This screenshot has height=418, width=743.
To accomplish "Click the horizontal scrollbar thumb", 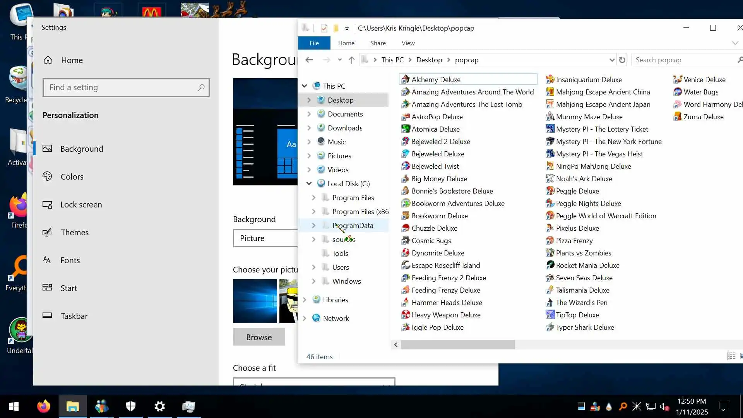I will [457, 344].
